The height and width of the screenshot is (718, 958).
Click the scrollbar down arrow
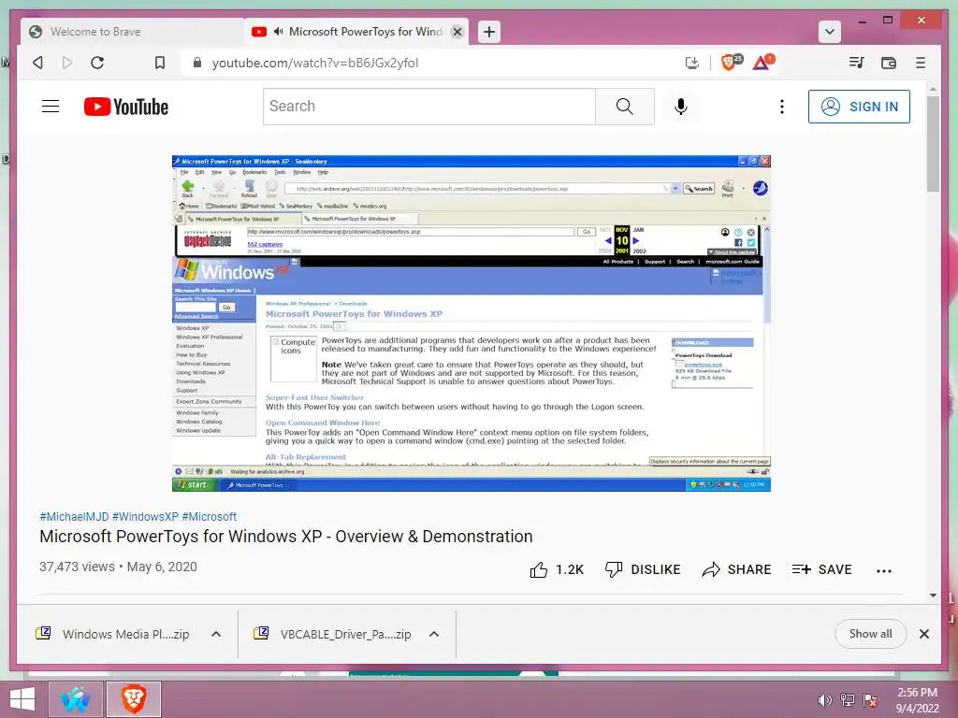933,596
